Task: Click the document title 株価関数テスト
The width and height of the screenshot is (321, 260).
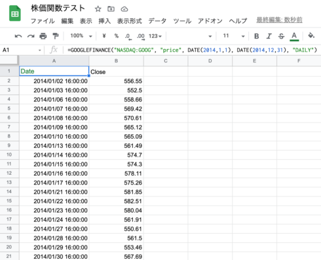Action: [x=58, y=9]
